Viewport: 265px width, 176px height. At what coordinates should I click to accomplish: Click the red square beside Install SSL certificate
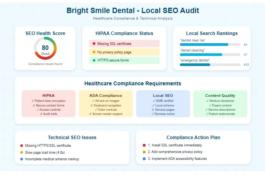pos(144,146)
